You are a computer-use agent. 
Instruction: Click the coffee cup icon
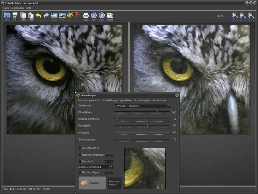pos(109,15)
